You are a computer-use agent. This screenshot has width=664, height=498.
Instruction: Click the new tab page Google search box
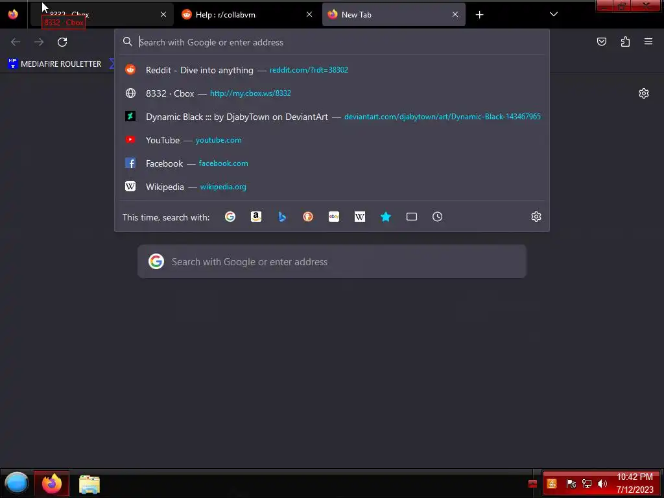point(332,262)
